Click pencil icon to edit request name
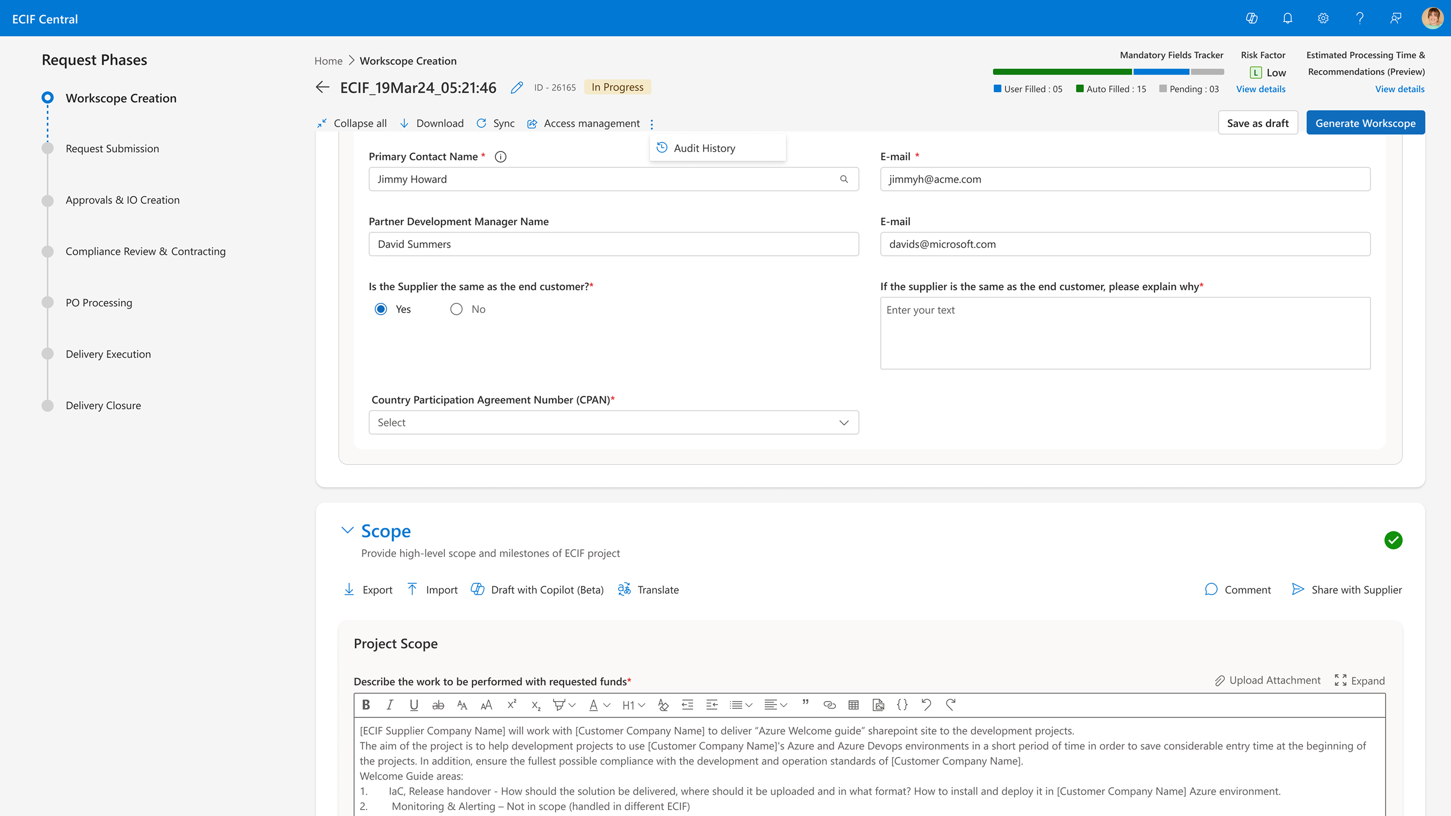The width and height of the screenshot is (1451, 816). (516, 87)
